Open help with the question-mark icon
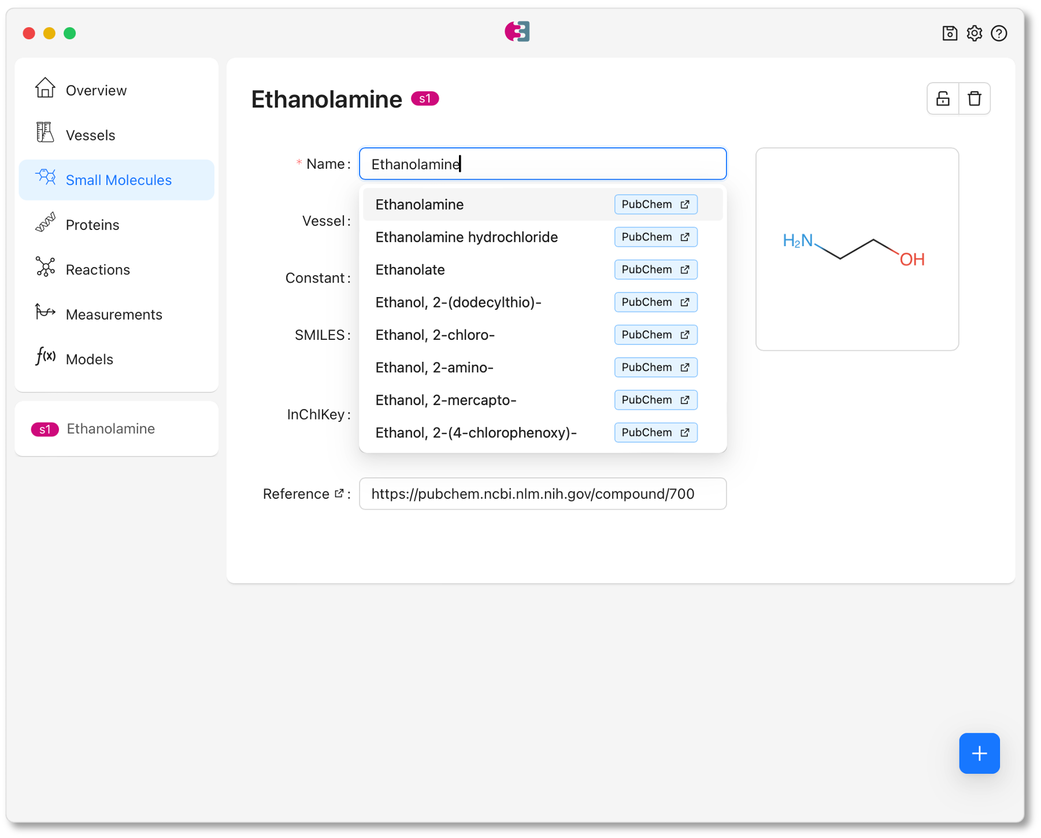Viewport: 1041px width, 838px height. point(999,33)
